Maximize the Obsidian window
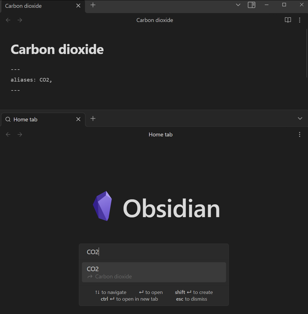 coord(284,5)
